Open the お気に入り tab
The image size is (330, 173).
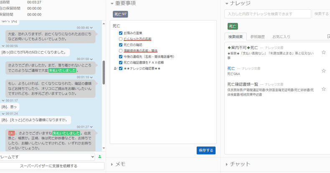pyautogui.click(x=281, y=37)
